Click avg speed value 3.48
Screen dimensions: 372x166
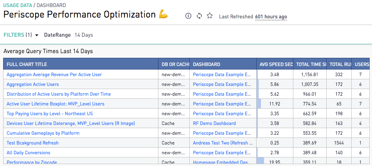click(x=275, y=75)
